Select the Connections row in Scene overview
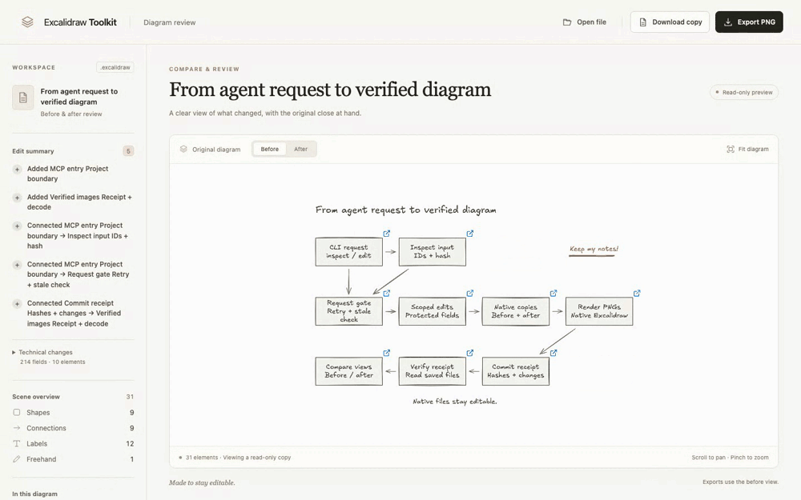 pyautogui.click(x=73, y=428)
